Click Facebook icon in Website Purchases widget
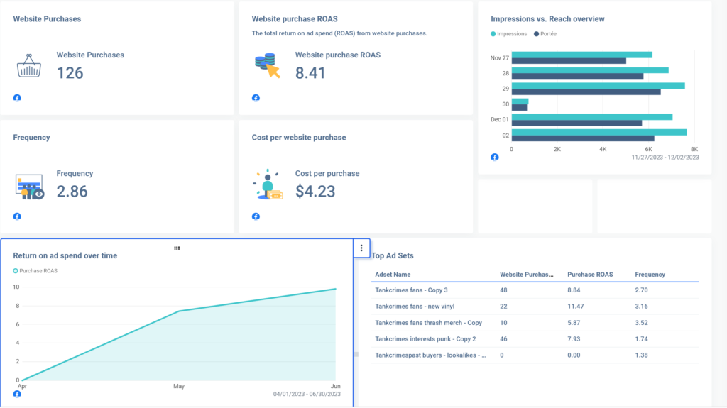This screenshot has width=727, height=408. tap(17, 98)
